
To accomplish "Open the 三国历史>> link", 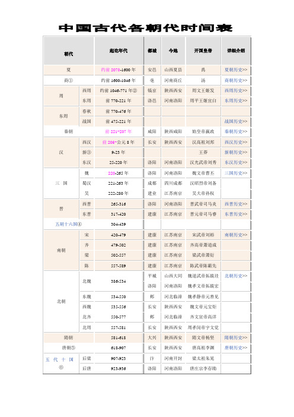I will click(x=236, y=173).
